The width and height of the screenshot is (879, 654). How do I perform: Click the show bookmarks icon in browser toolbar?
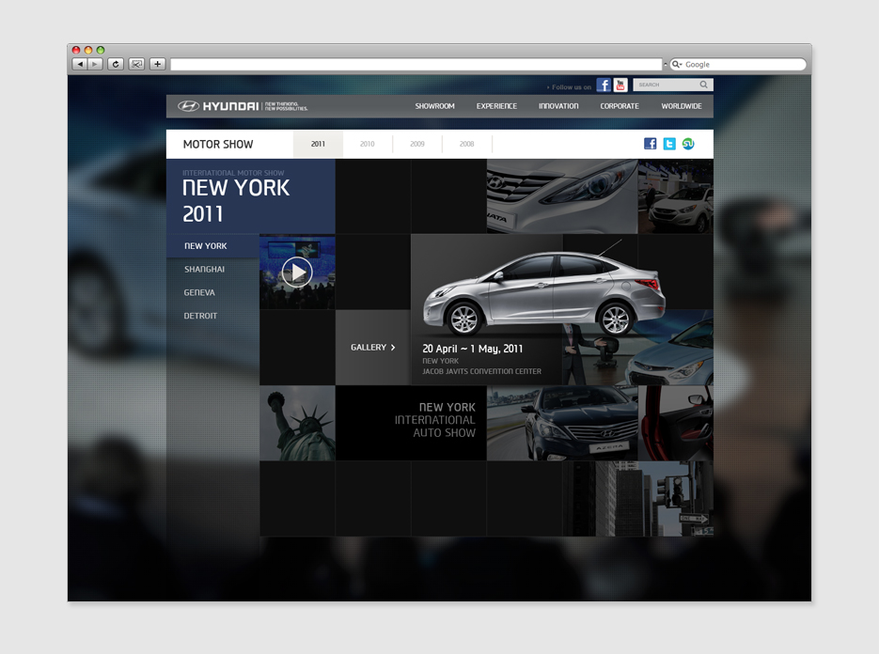coord(136,64)
